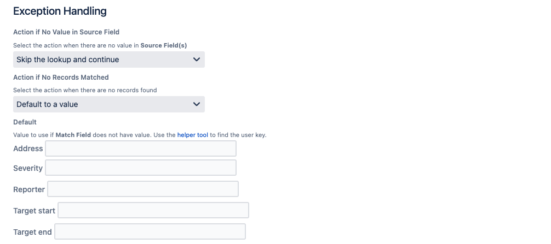Viewport: 551px width, 244px height.
Task: Click the Reporter field label
Action: click(x=29, y=189)
